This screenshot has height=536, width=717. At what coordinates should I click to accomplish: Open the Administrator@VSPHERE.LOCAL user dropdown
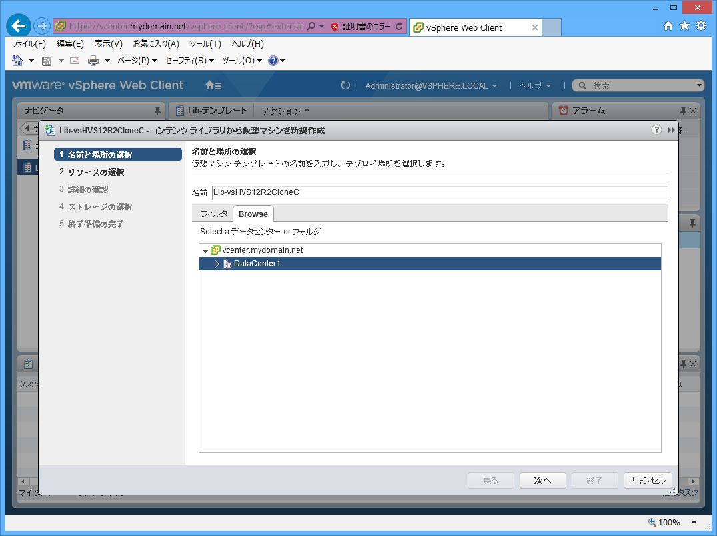tap(430, 85)
